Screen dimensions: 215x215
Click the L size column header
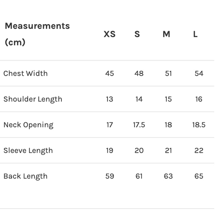coord(195,34)
